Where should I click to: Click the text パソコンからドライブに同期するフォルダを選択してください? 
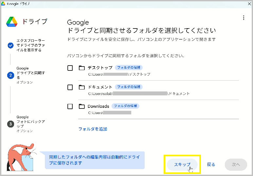coord(126,56)
